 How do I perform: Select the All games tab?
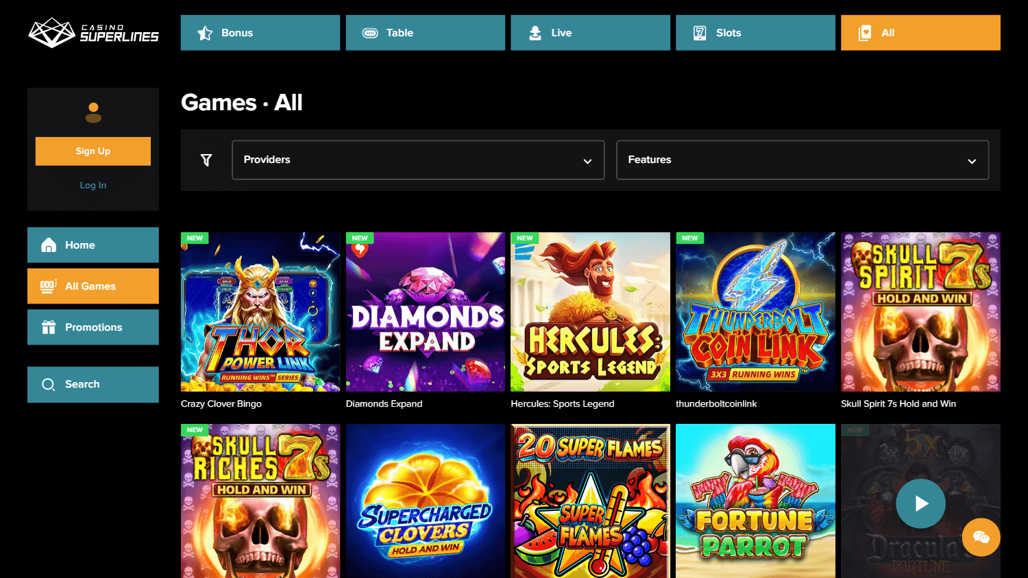point(920,33)
